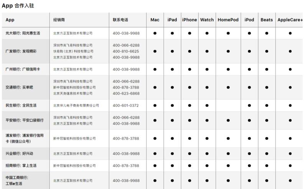The height and width of the screenshot is (189, 307).
Task: Click phone 400-623-6868 in 交通银行 row
Action: pyautogui.click(x=126, y=94)
